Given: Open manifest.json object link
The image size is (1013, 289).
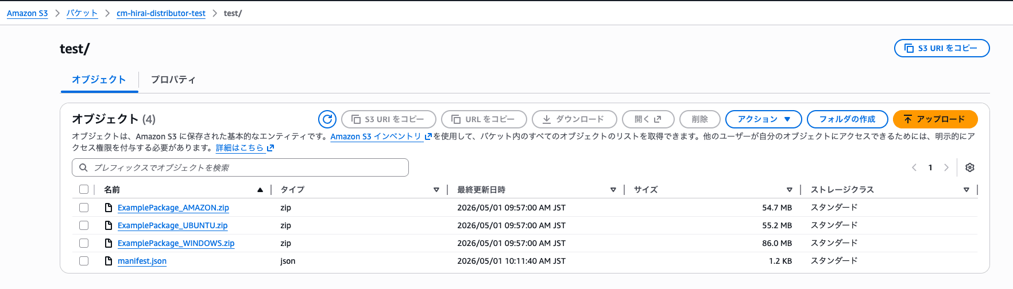Looking at the screenshot, I should click(x=142, y=261).
